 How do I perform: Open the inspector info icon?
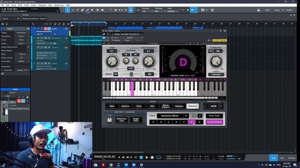point(7,24)
